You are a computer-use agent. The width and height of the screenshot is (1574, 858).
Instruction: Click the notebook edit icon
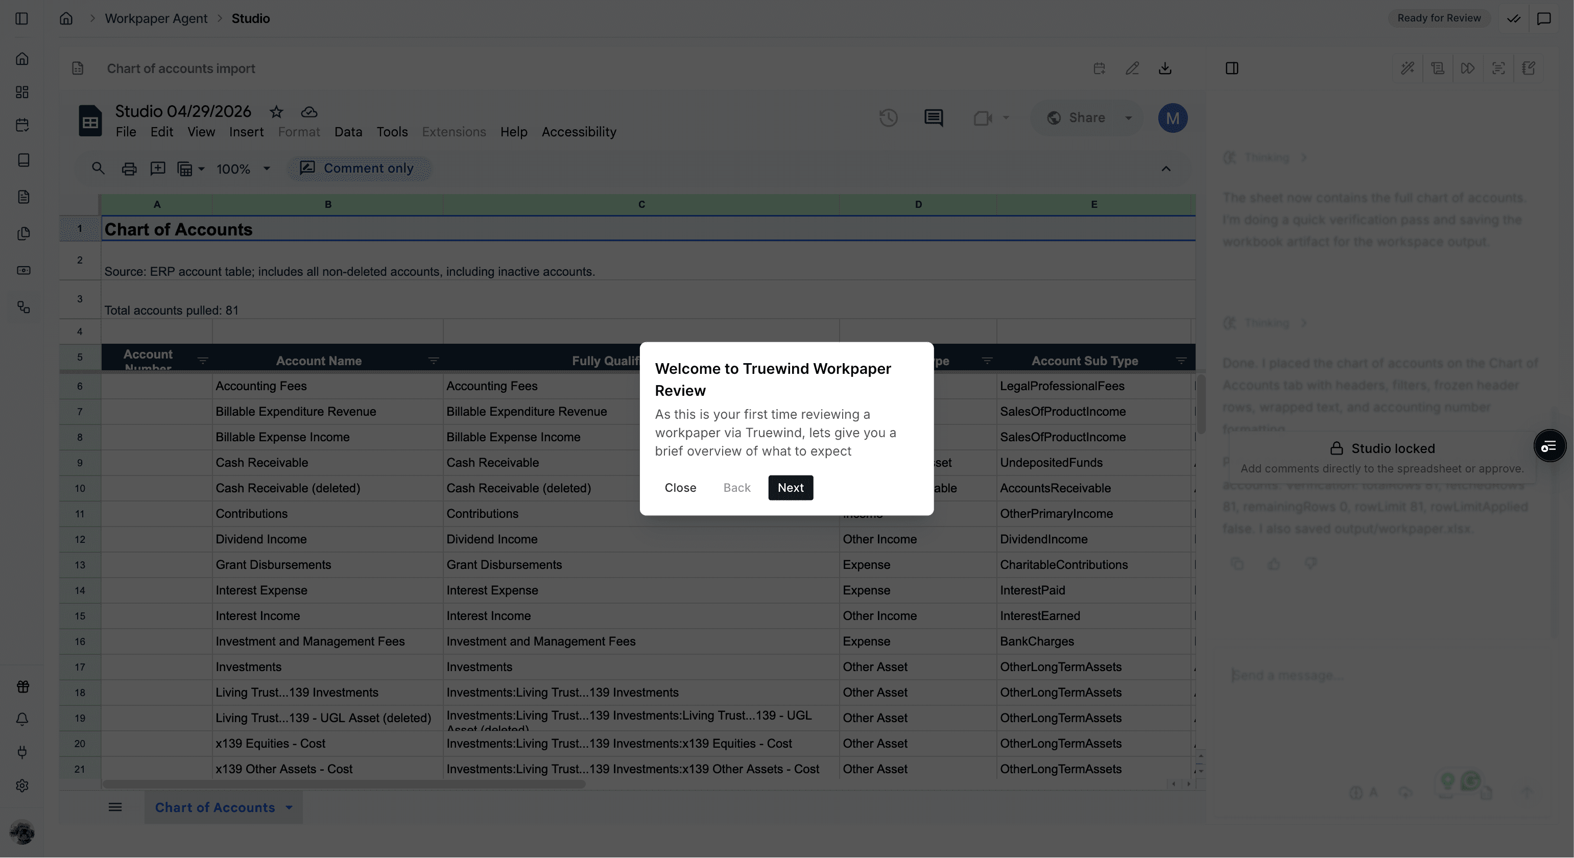tap(1529, 68)
